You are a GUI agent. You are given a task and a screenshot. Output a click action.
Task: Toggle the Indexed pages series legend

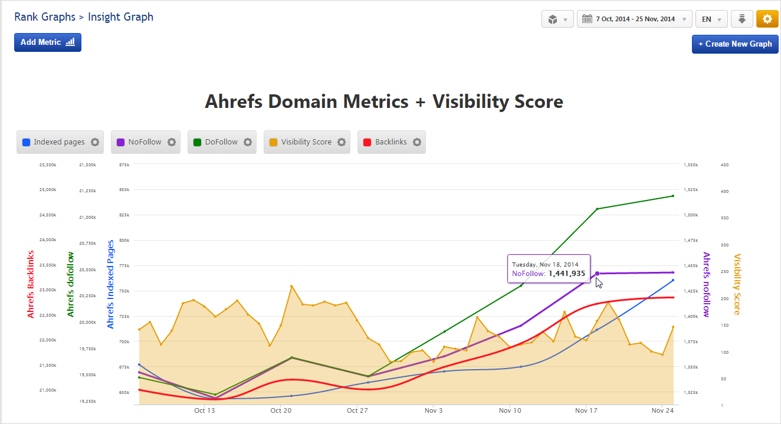[x=60, y=142]
